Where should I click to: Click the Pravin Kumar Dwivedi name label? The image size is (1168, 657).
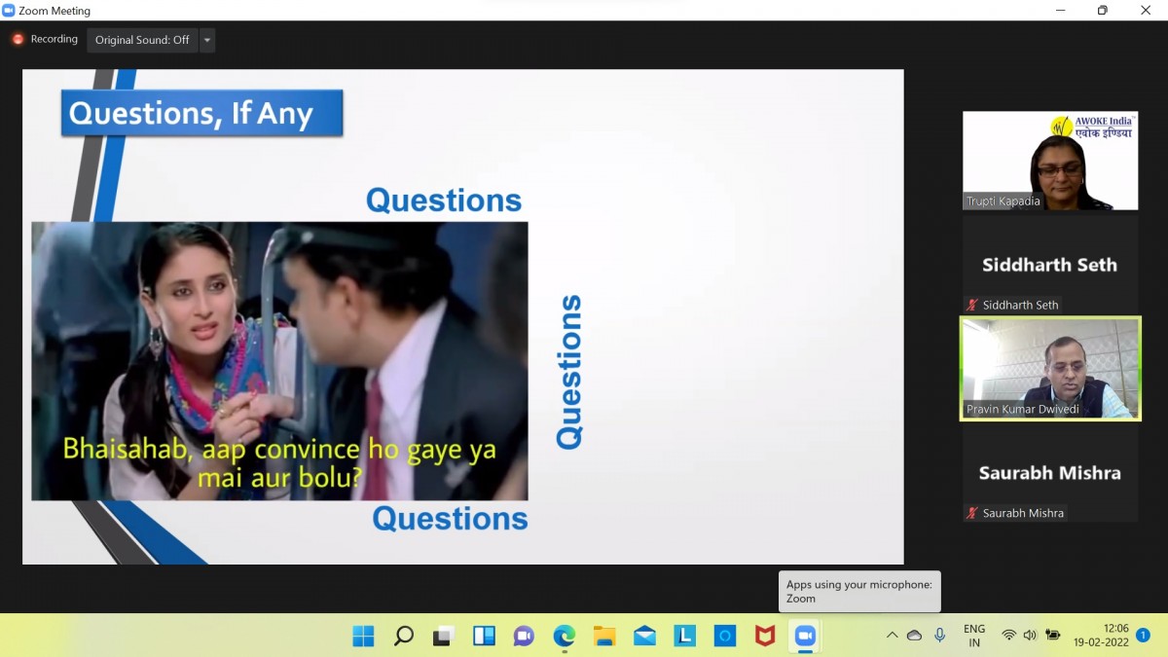[1024, 410]
